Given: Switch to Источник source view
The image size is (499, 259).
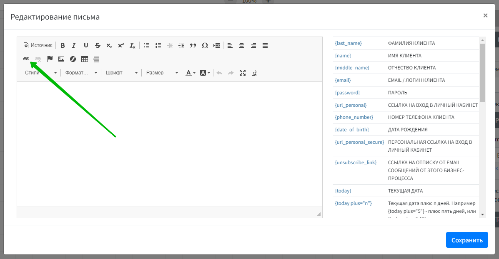Looking at the screenshot, I should click(x=38, y=45).
